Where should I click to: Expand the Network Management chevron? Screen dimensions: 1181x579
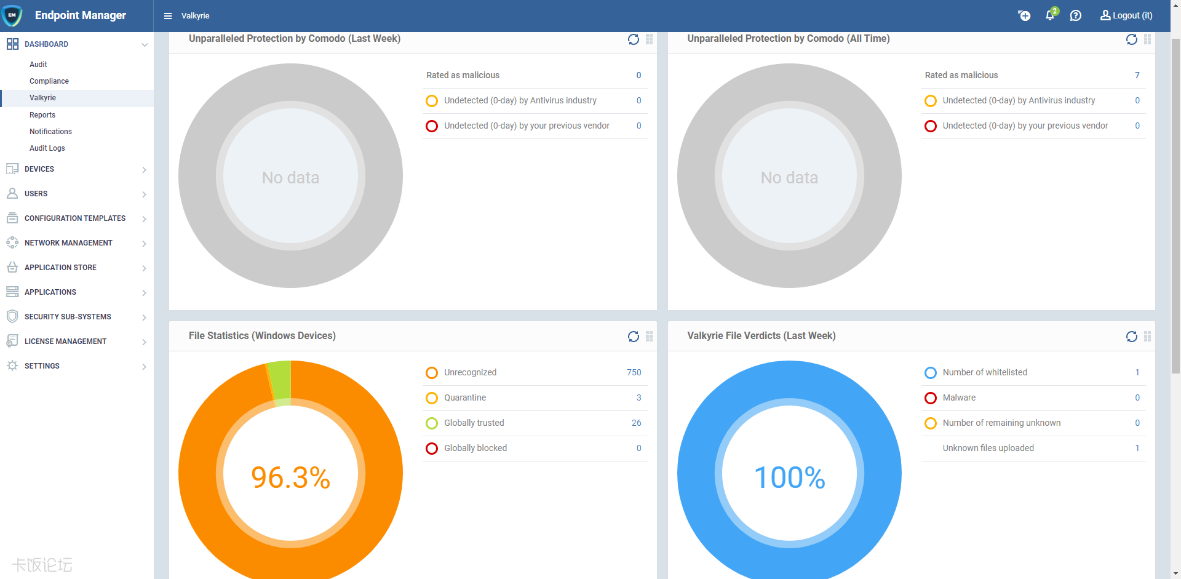(145, 244)
